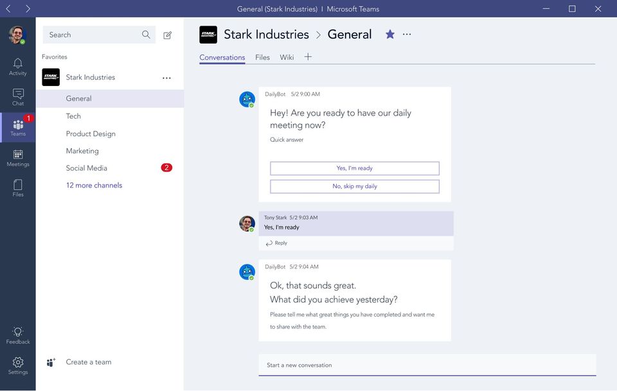
Task: Reply to Tony Stark's message
Action: 277,243
